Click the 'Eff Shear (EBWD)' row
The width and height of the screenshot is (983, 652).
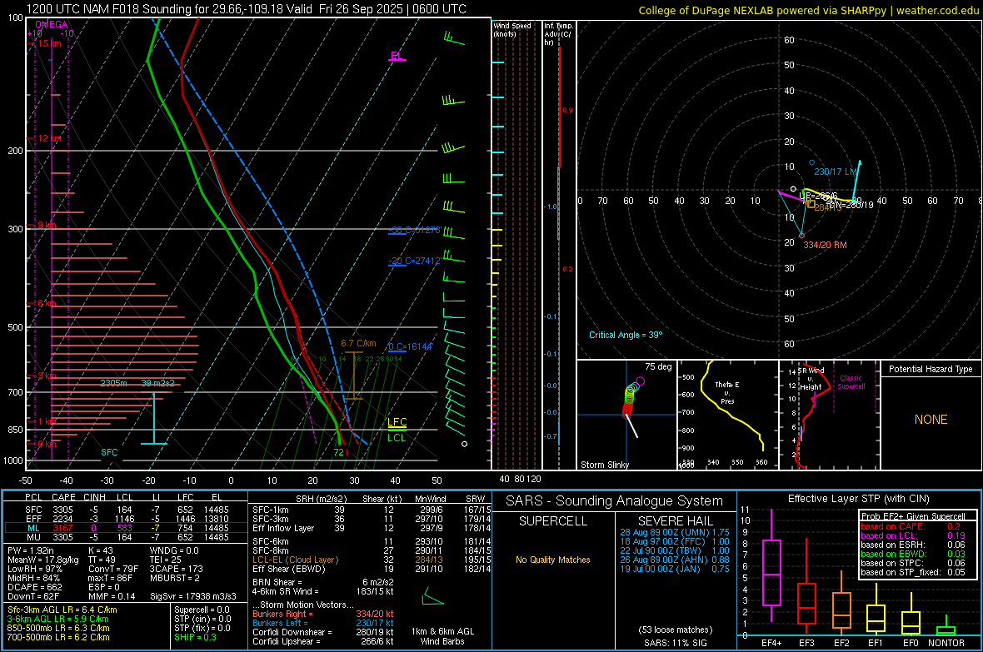(372, 570)
